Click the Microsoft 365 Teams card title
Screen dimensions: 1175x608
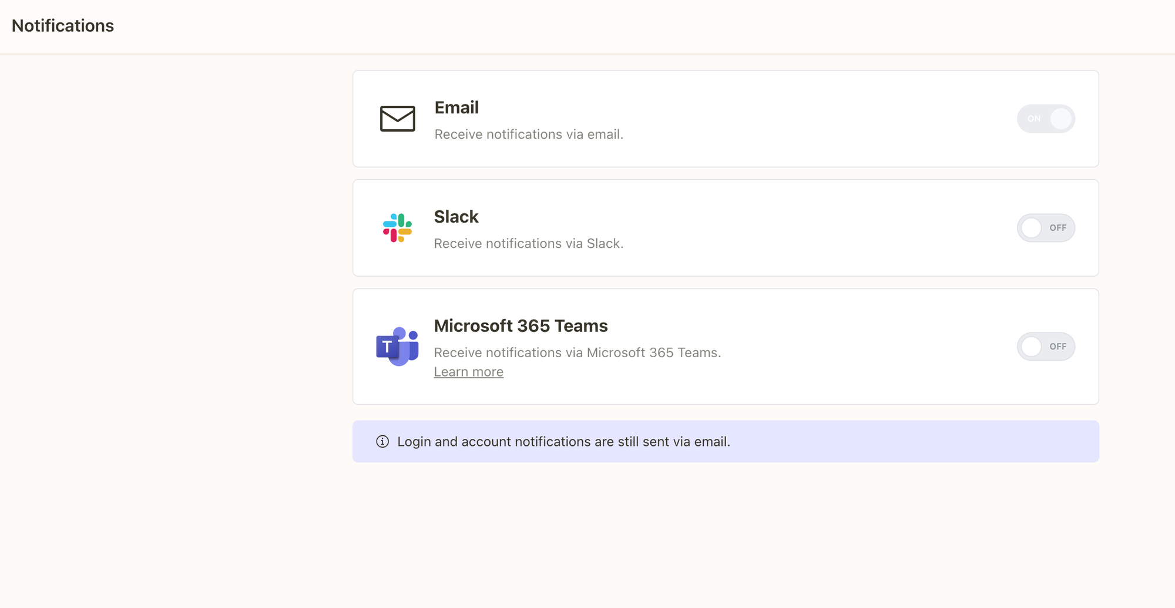tap(521, 325)
